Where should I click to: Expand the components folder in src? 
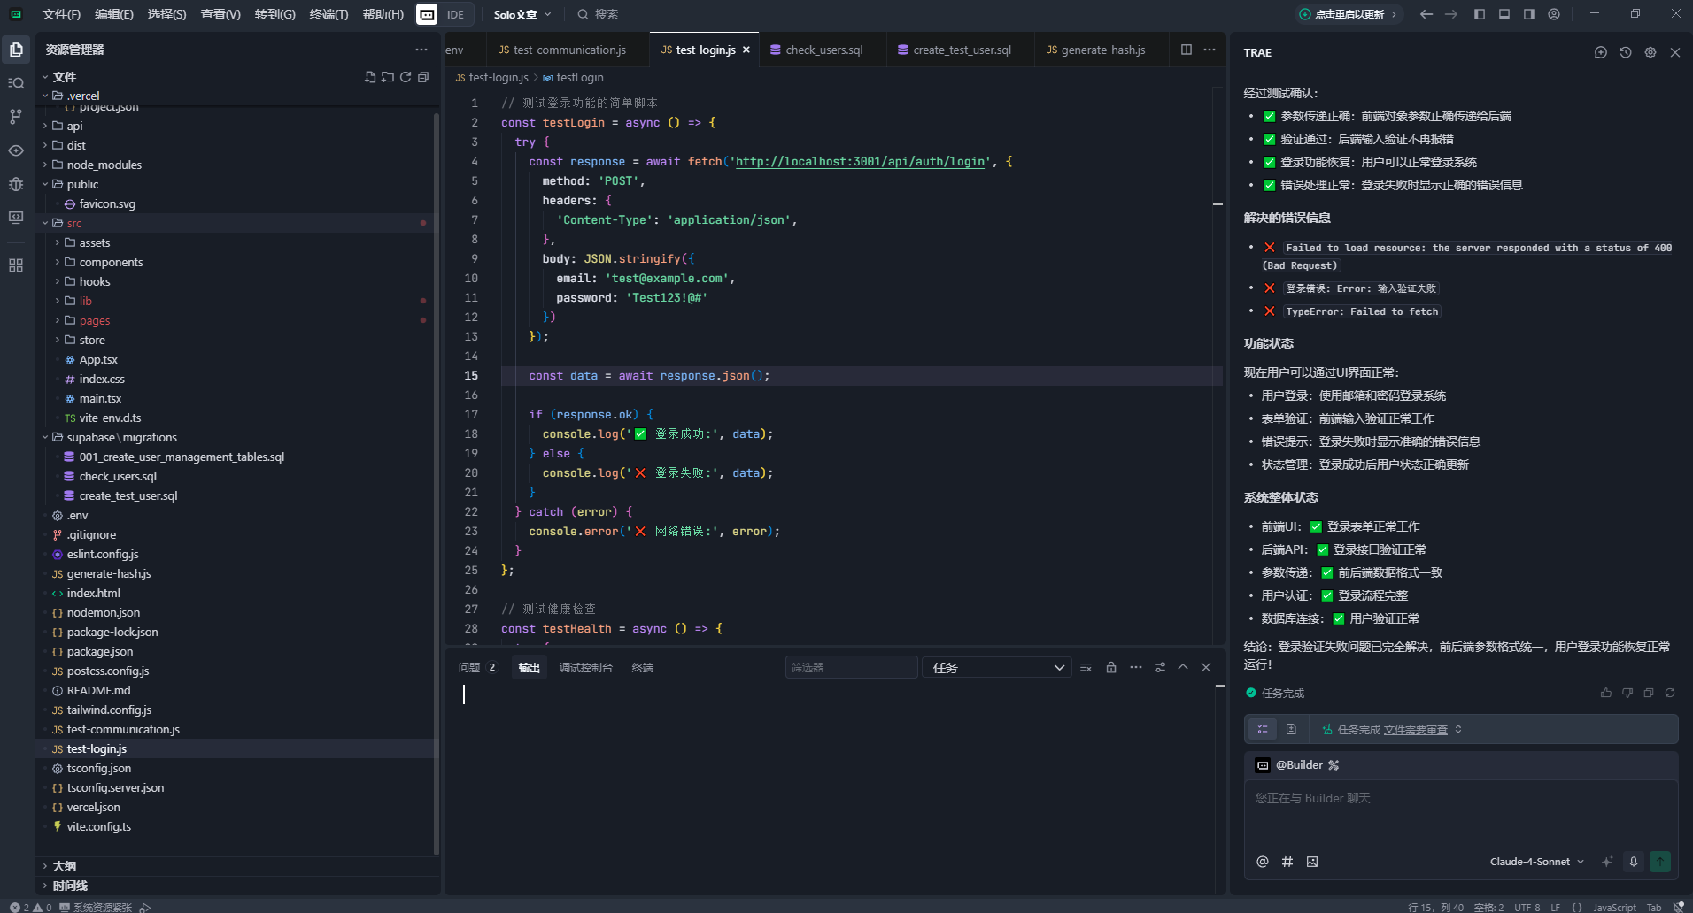tap(111, 262)
